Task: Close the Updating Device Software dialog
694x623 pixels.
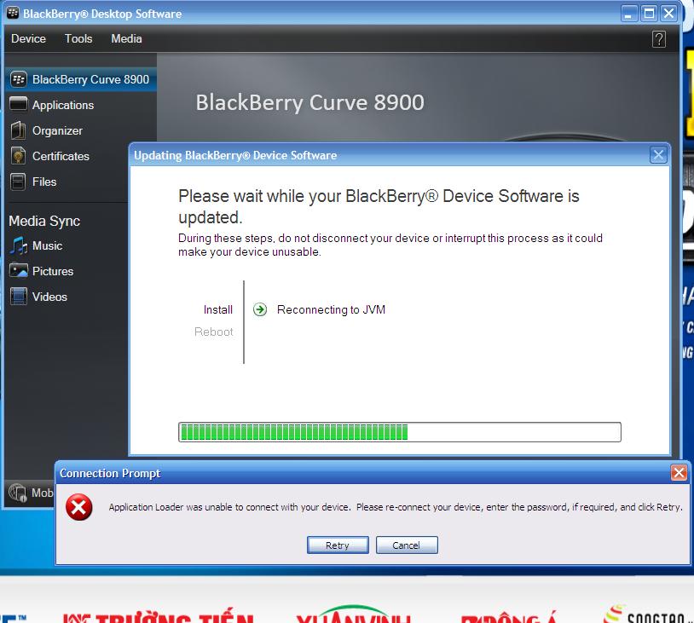Action: tap(657, 155)
